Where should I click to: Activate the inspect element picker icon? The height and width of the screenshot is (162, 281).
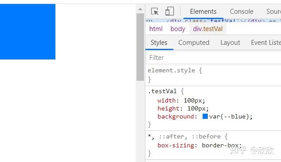pos(155,12)
